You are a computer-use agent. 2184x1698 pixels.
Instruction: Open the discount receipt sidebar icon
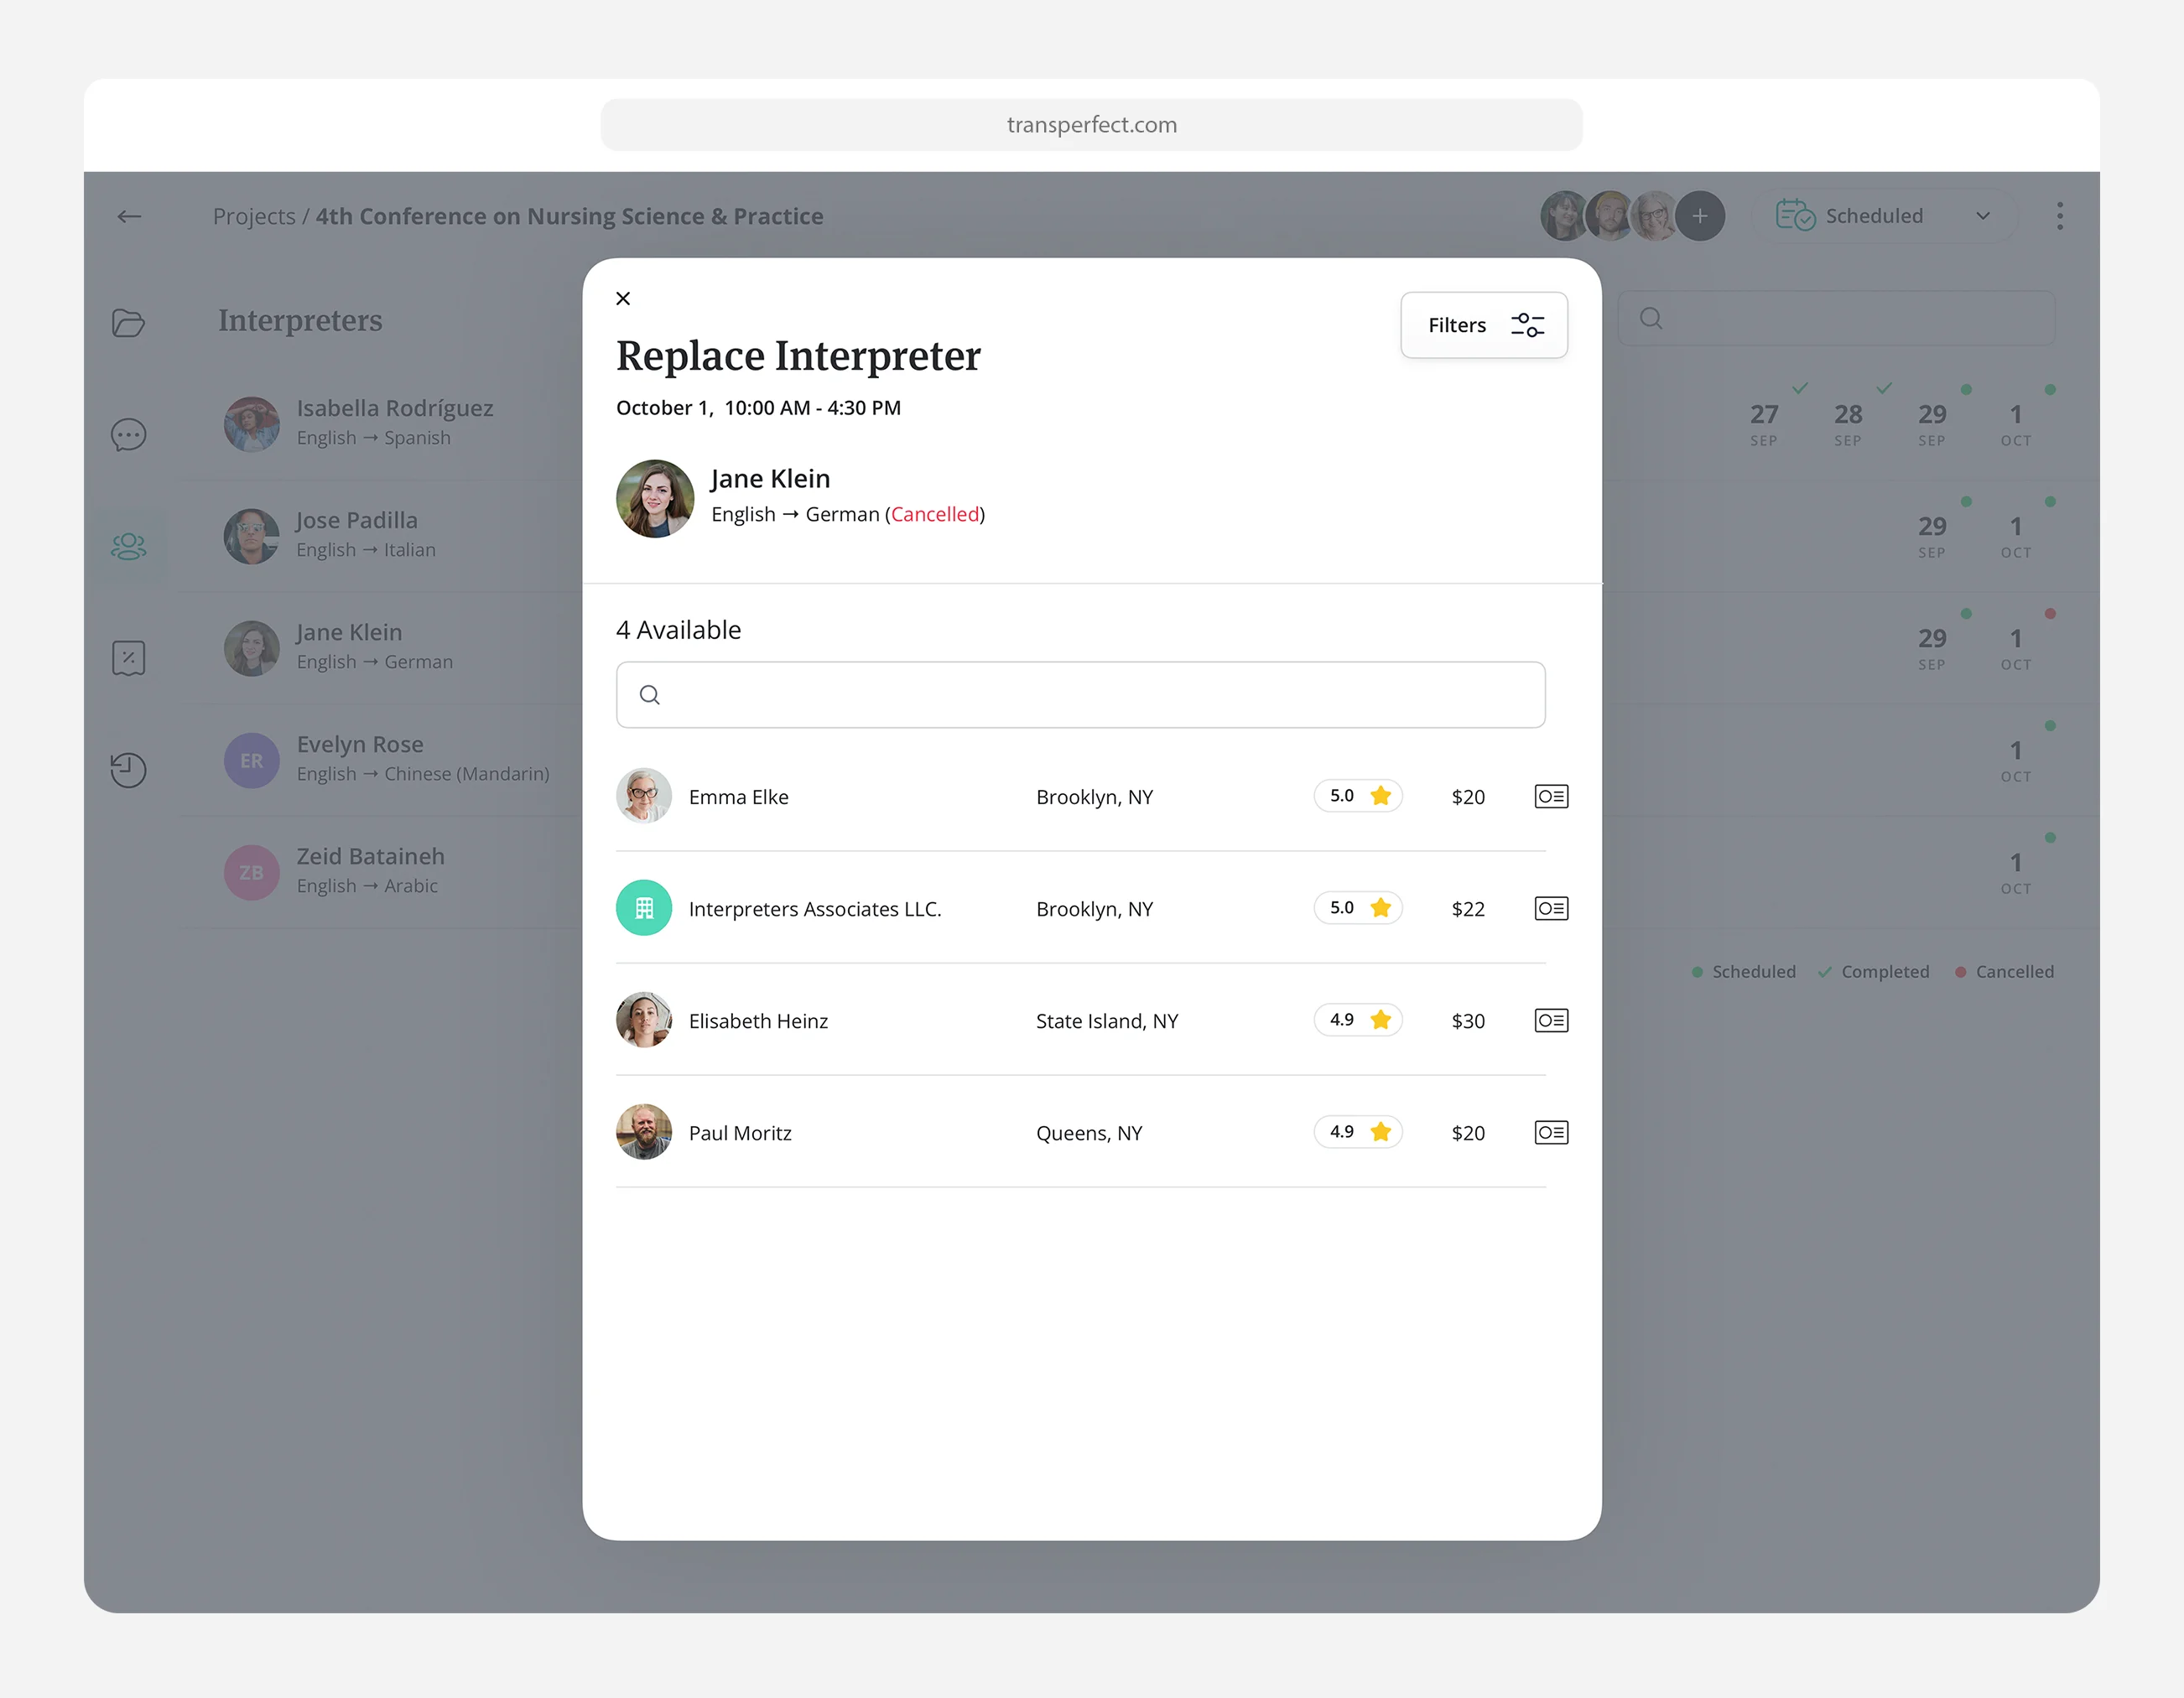click(128, 658)
